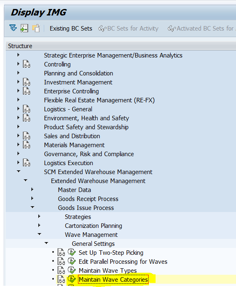Expand the Strategies node
The height and width of the screenshot is (287, 236).
coord(39,216)
